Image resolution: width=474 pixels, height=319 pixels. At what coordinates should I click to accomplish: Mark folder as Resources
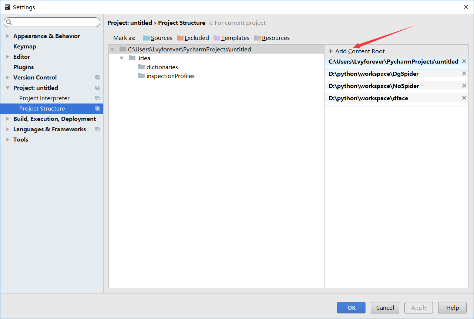coord(272,38)
